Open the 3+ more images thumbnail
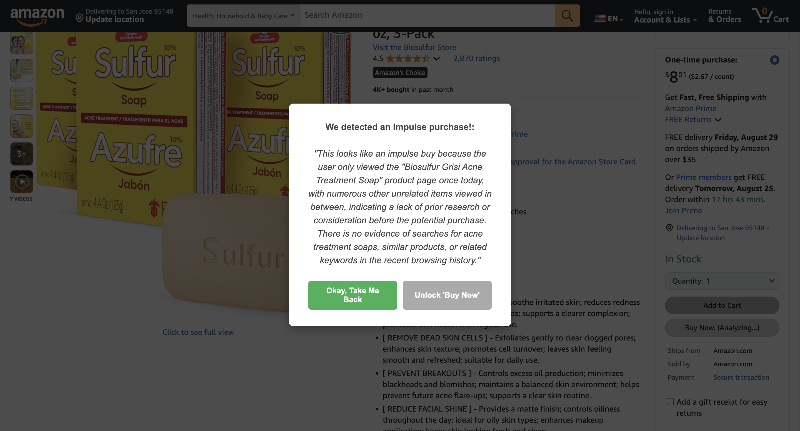Image resolution: width=800 pixels, height=431 pixels. 22,154
